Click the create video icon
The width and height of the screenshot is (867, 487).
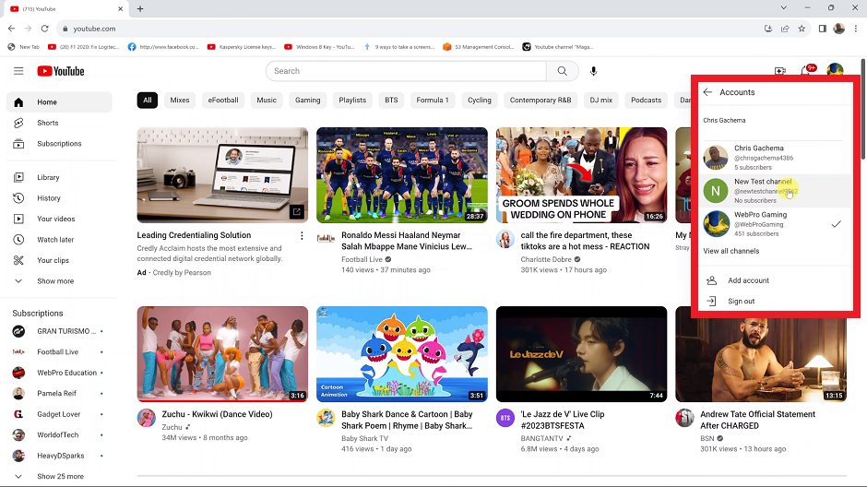point(780,71)
